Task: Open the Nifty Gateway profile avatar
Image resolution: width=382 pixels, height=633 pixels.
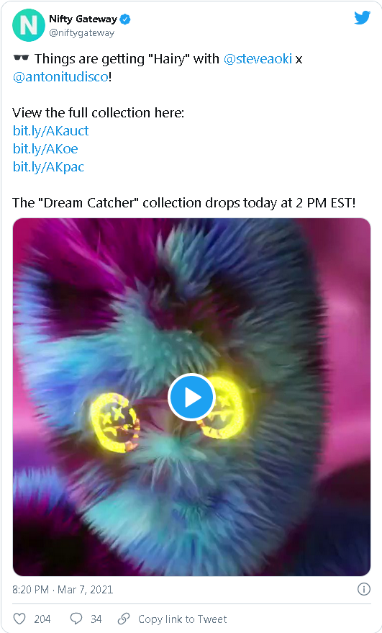Action: click(x=28, y=25)
